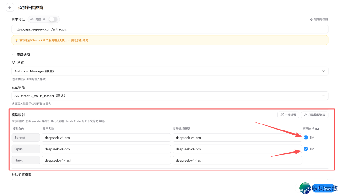This screenshot has height=196, width=340.
Task: Open the 认证字段 dropdown
Action: tap(170, 96)
